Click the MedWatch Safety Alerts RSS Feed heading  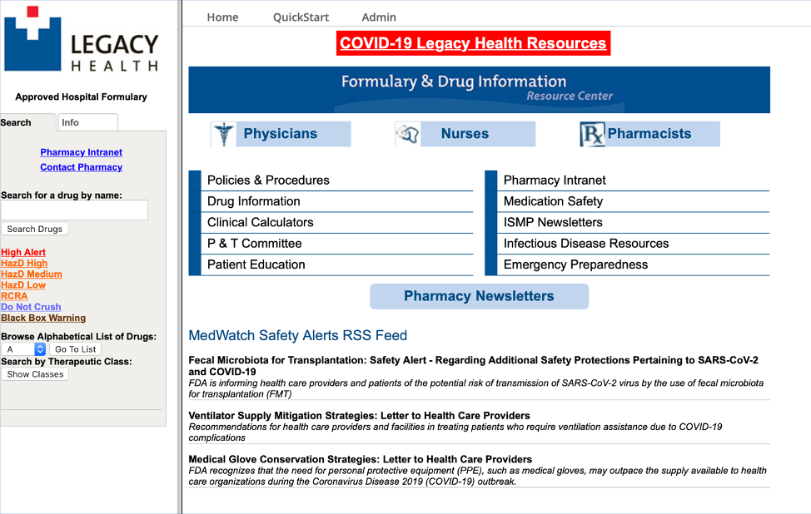(x=297, y=335)
